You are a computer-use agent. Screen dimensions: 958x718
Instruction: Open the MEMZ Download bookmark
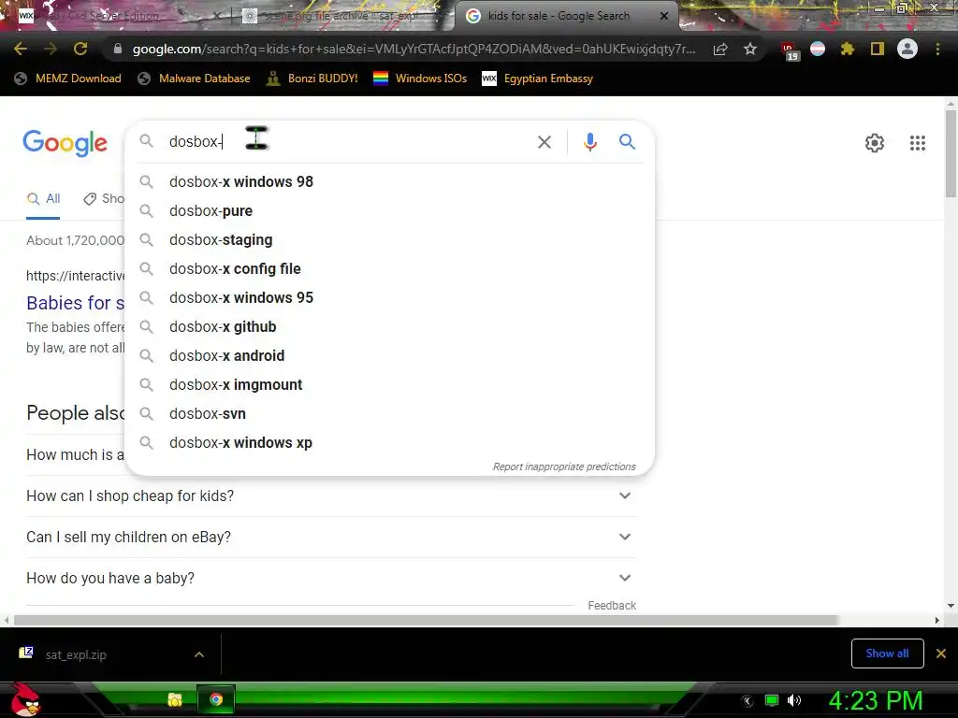[x=67, y=79]
